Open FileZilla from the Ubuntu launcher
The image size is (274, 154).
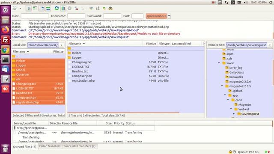[x=6, y=40]
